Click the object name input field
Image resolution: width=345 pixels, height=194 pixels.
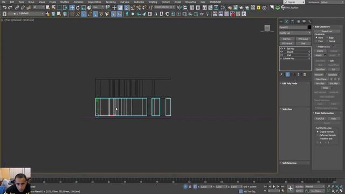pos(293,27)
